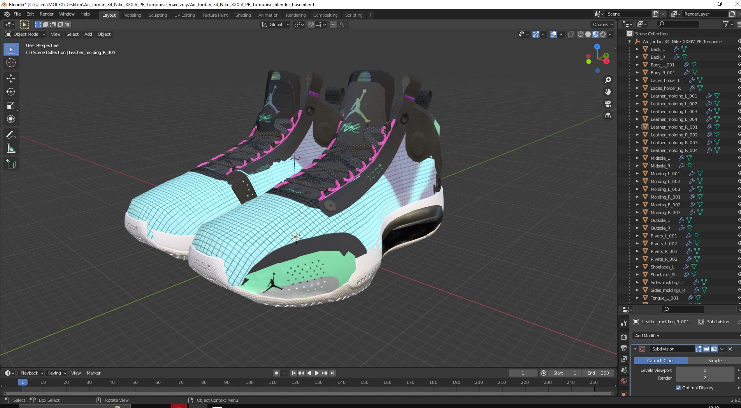Screen dimensions: 741x408
Task: Open the Render menu
Action: pos(46,14)
